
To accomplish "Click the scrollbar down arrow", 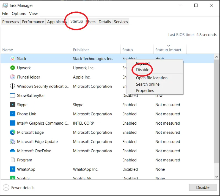I will [x=217, y=177].
